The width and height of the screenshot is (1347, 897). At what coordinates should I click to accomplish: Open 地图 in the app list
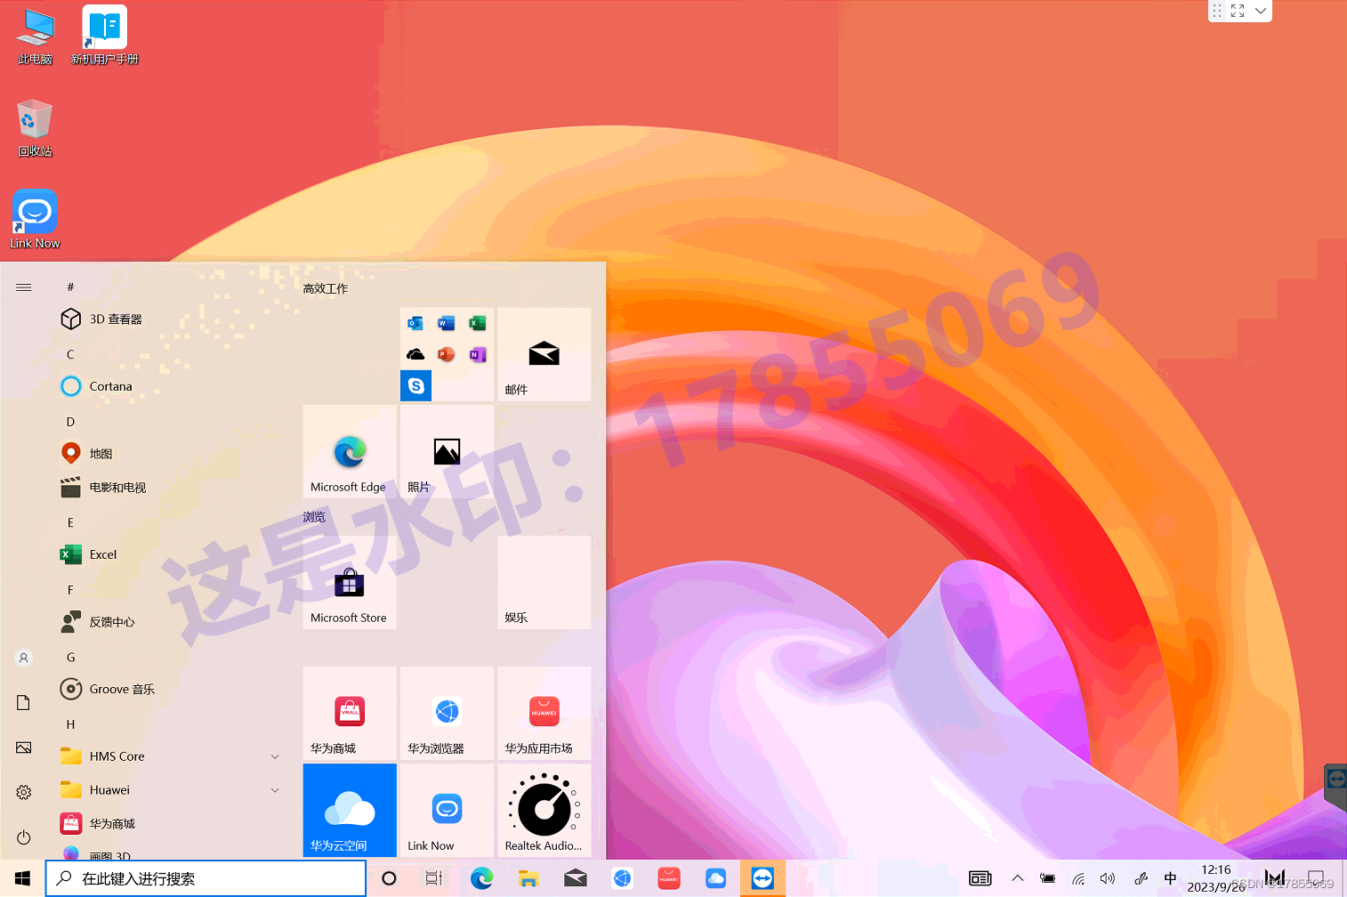click(x=169, y=454)
